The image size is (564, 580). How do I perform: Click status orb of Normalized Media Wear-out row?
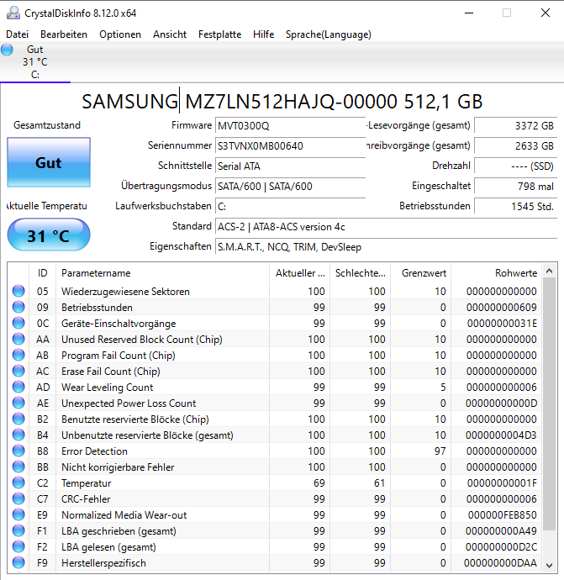[x=18, y=515]
